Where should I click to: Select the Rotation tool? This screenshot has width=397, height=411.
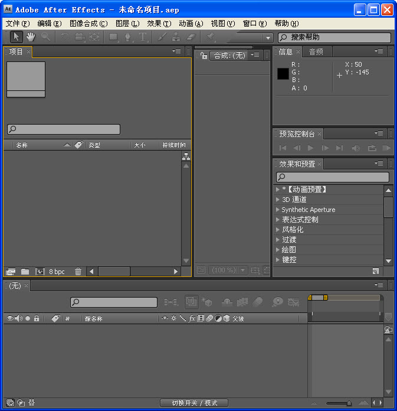pos(65,37)
